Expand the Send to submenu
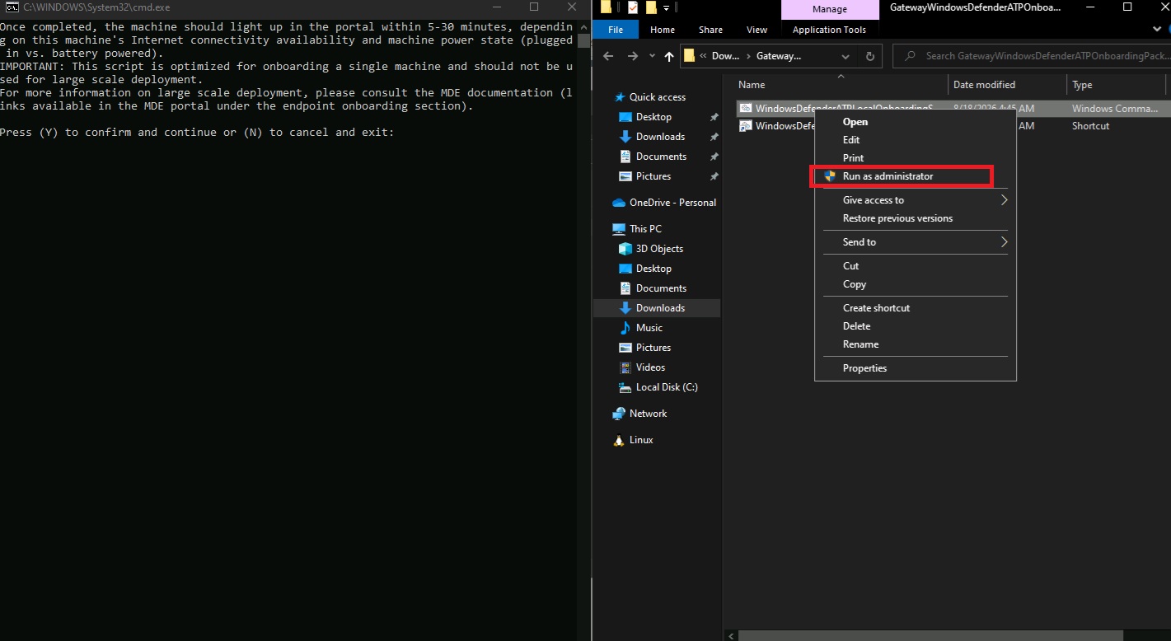1171x641 pixels. pyautogui.click(x=915, y=242)
